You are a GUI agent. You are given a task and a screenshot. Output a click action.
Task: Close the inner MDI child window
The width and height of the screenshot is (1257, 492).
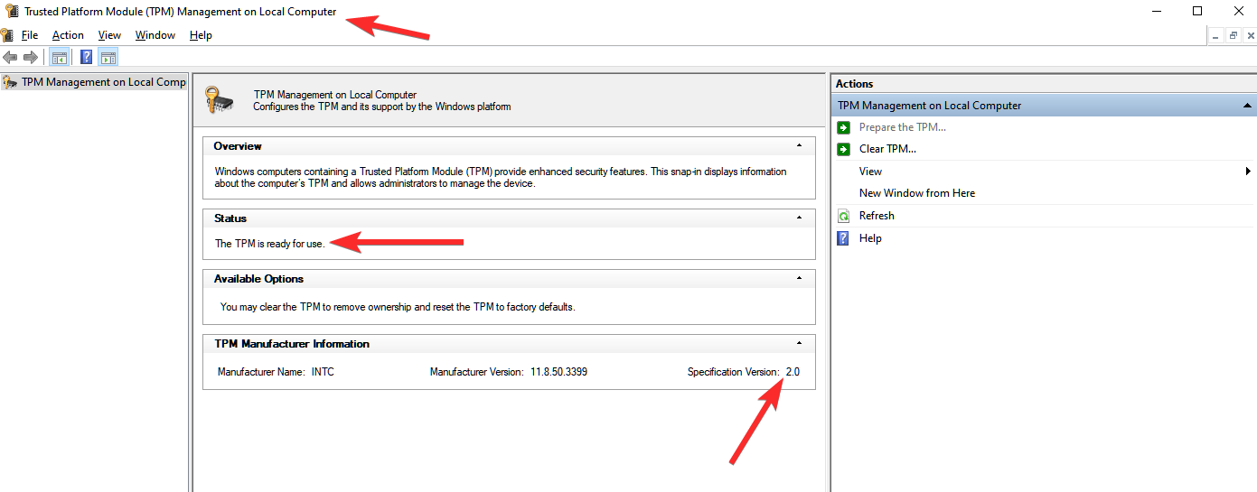click(1250, 35)
